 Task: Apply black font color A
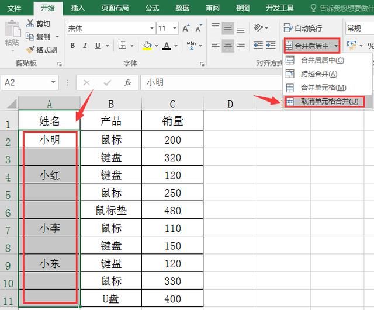tap(167, 46)
